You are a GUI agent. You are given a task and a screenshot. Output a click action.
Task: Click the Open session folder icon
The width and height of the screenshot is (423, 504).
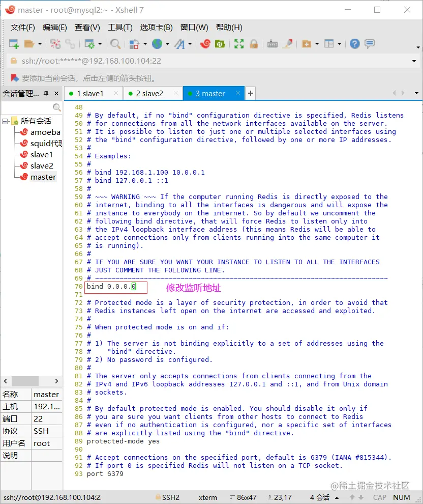(x=29, y=44)
